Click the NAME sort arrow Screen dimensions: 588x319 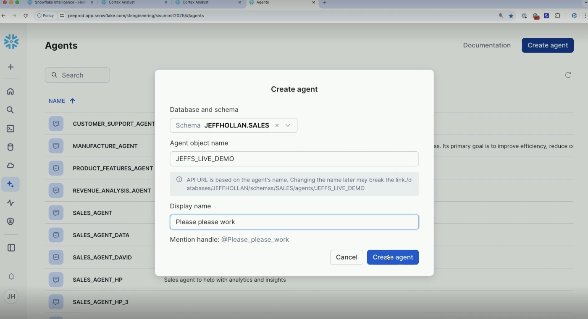(73, 101)
